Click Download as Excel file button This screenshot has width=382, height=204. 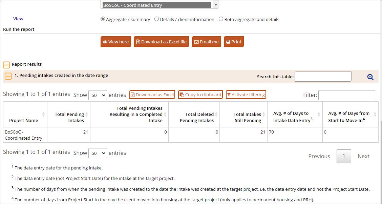(x=161, y=42)
